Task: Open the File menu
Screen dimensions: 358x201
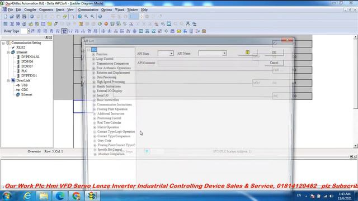Action: pyautogui.click(x=10, y=9)
